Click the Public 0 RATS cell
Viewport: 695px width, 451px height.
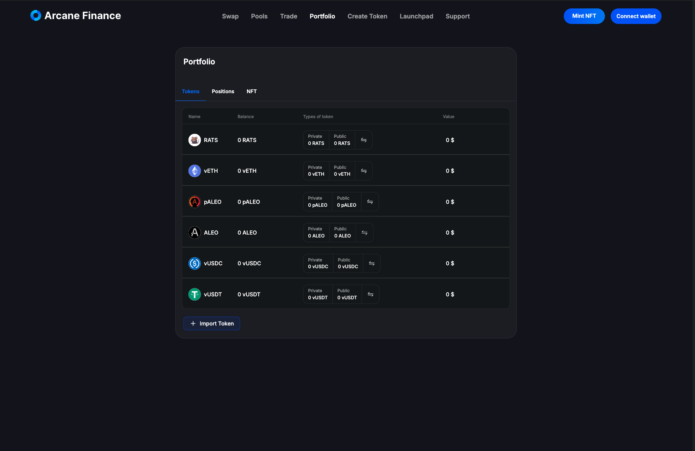click(342, 140)
